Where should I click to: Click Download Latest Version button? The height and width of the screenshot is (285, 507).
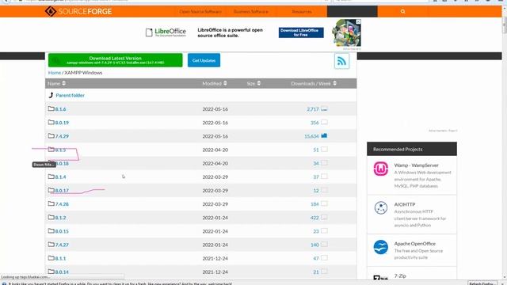pos(116,60)
